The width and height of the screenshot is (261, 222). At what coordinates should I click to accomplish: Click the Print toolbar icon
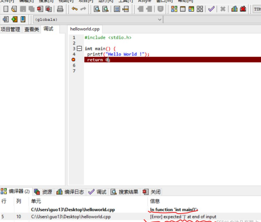coord(60,9)
